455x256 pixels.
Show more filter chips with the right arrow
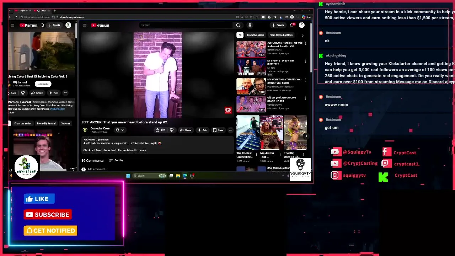(303, 36)
